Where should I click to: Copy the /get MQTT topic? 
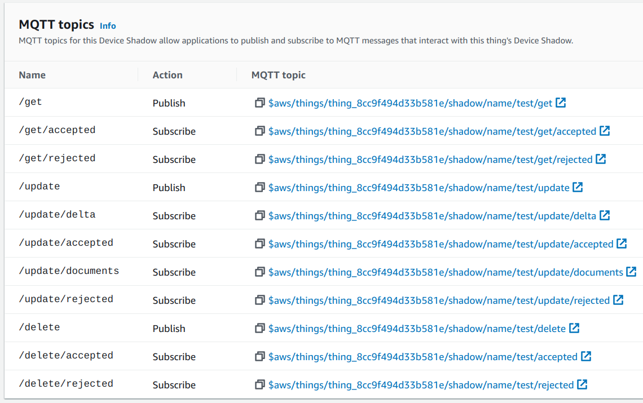point(259,103)
